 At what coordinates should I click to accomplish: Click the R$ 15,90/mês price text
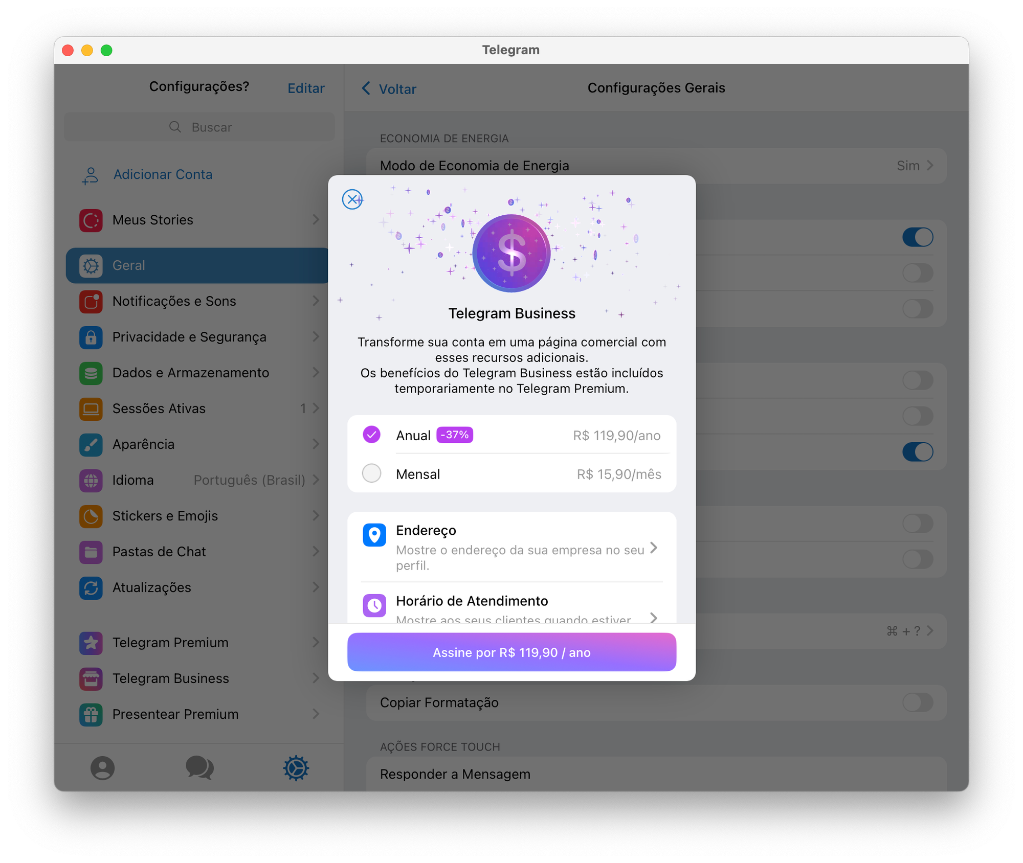(619, 474)
